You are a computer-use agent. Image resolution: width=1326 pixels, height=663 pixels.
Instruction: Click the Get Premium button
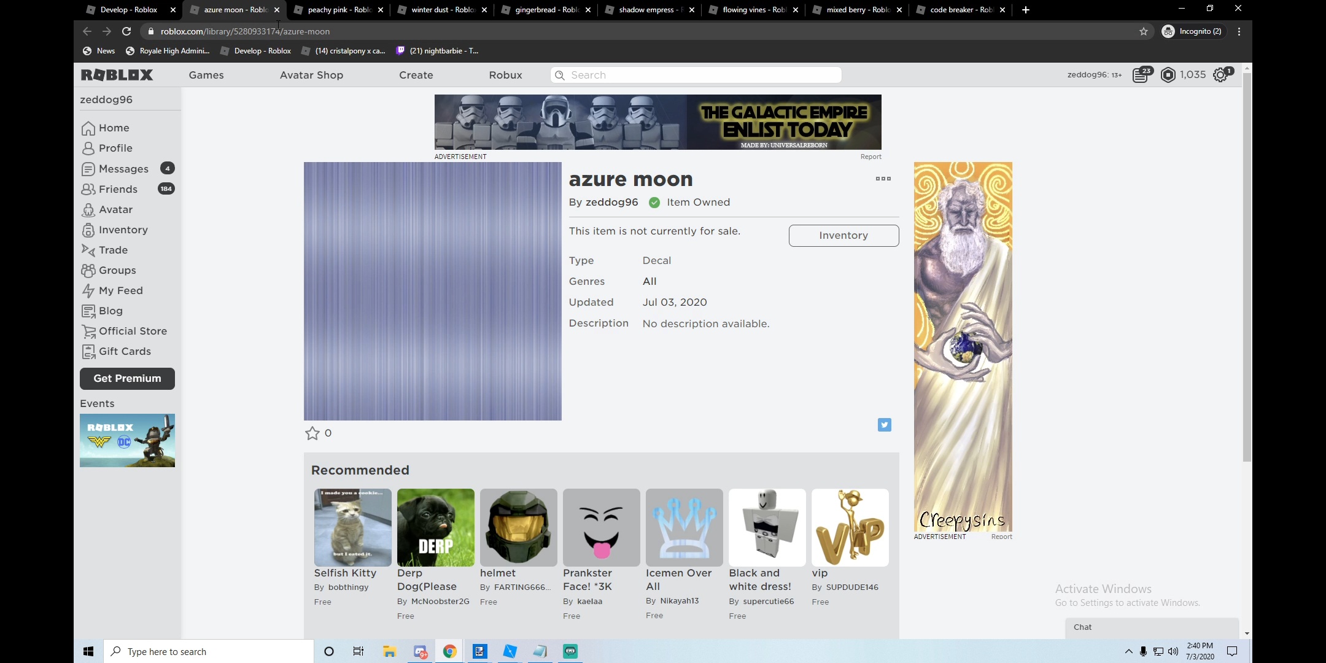click(127, 378)
